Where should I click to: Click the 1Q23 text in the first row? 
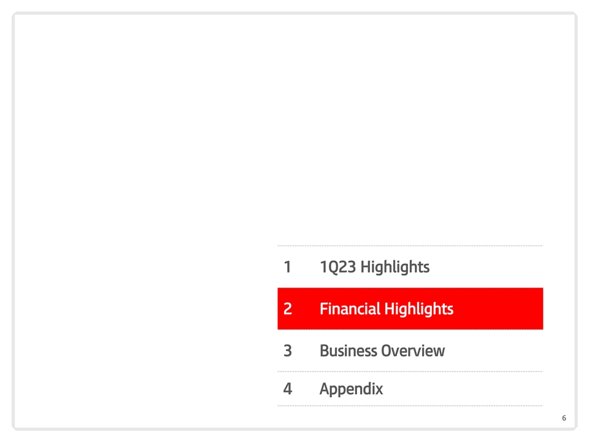337,268
